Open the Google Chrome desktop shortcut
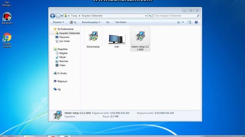 [7, 40]
